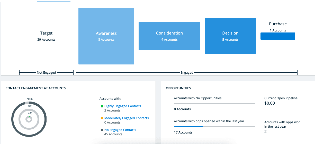315x144 pixels.
Task: Open the Target 29 Accounts stage
Action: pos(46,36)
